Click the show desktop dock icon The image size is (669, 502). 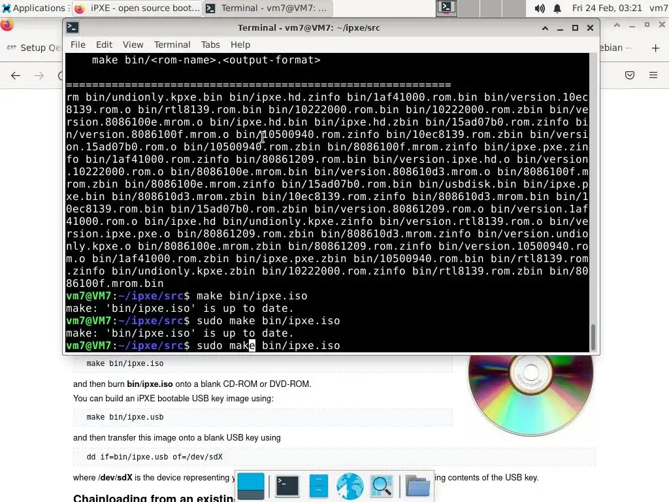click(251, 486)
